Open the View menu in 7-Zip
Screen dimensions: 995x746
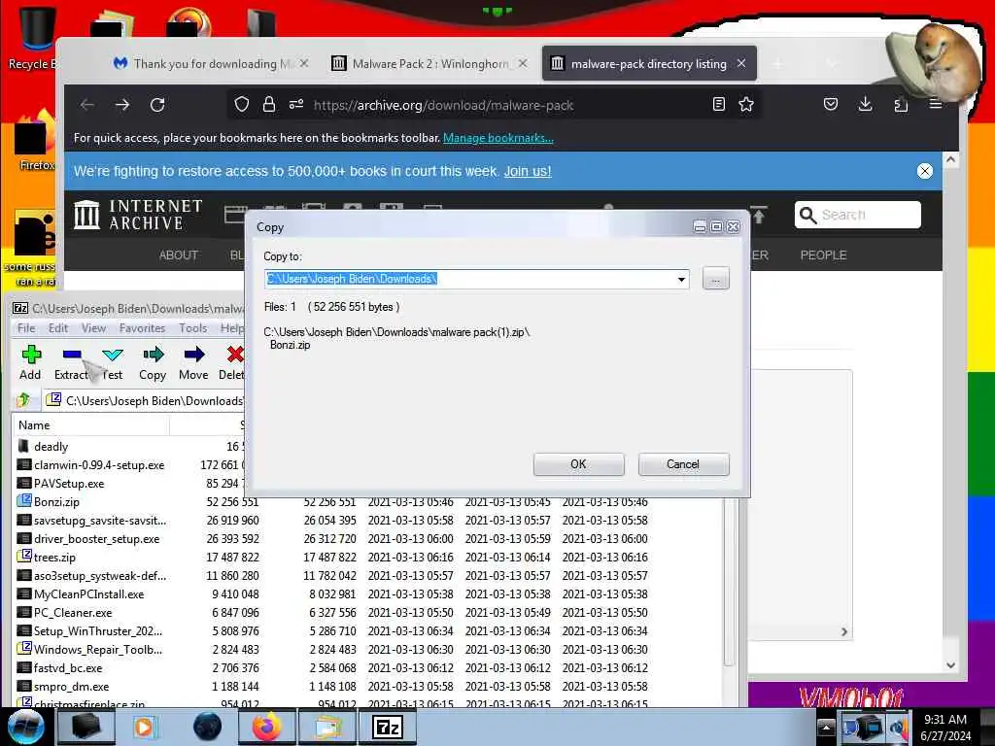[93, 328]
